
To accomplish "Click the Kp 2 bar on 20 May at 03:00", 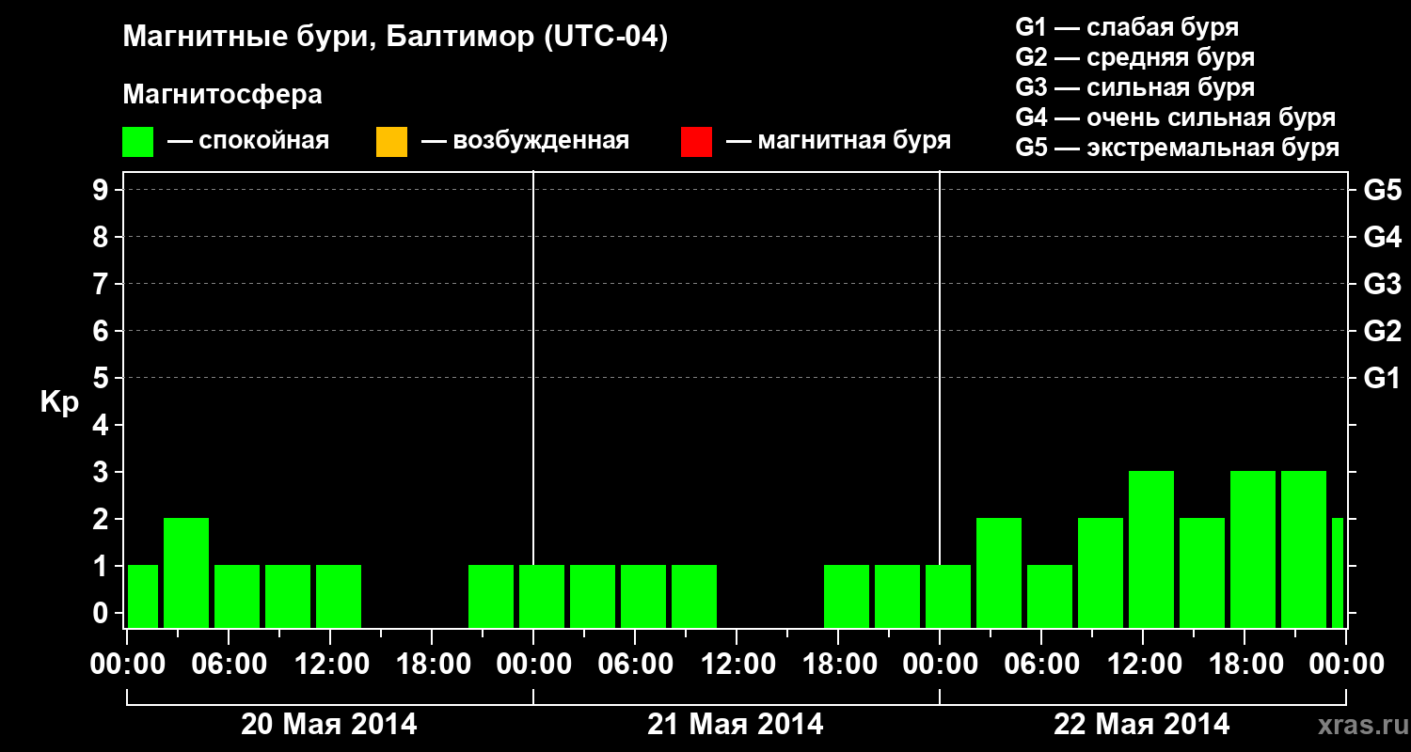I will [186, 572].
